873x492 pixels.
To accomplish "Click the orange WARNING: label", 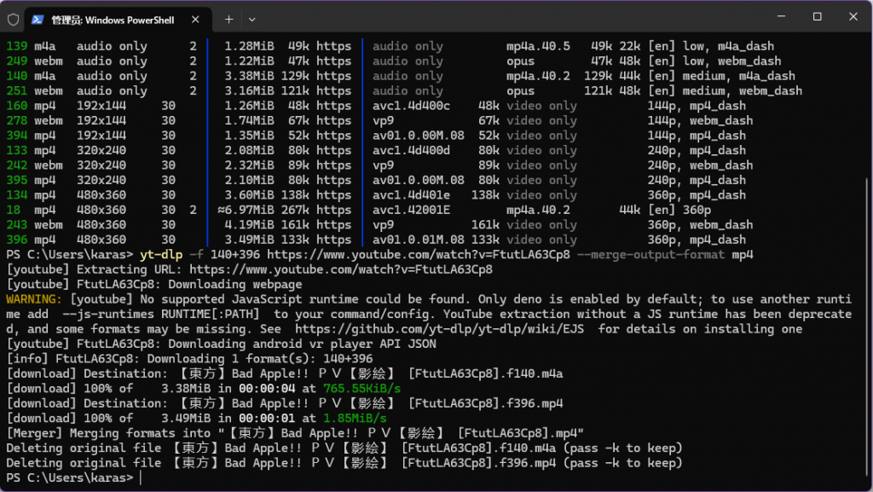I will [x=34, y=299].
